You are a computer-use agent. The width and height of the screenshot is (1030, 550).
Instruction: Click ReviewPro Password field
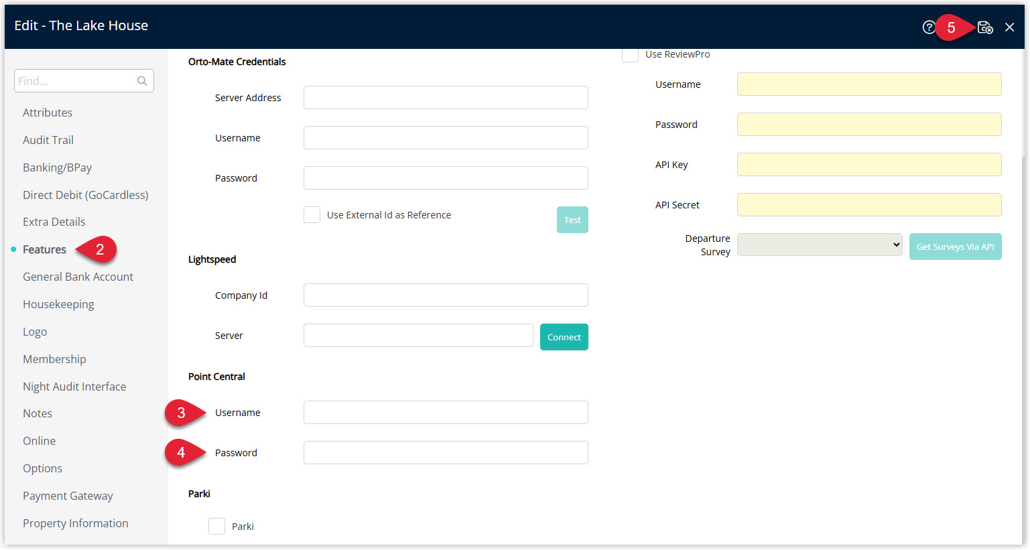coord(869,125)
